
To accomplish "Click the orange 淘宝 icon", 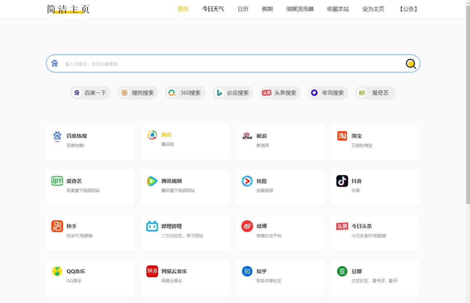I will (342, 136).
